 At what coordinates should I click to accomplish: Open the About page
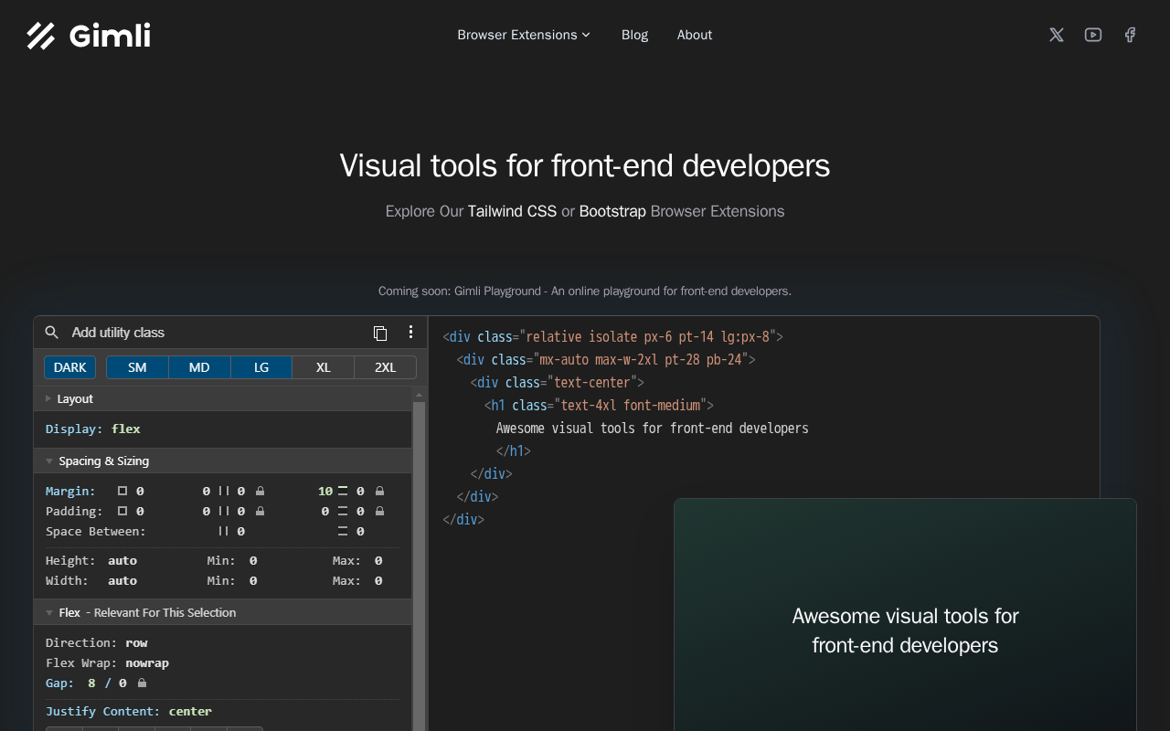click(694, 35)
